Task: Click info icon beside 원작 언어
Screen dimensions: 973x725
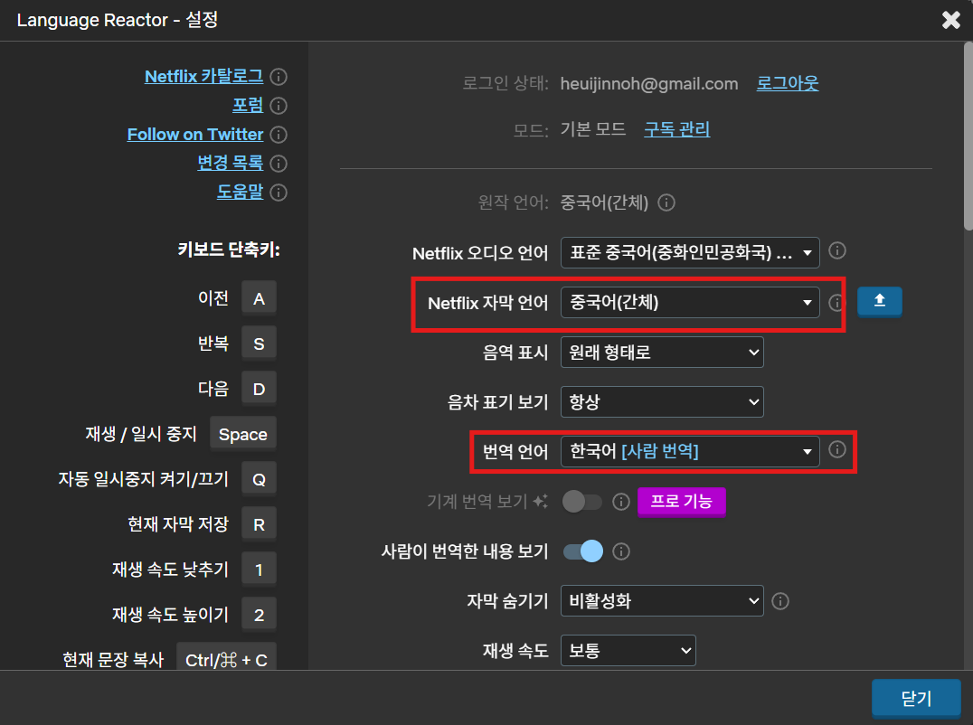Action: click(x=666, y=202)
